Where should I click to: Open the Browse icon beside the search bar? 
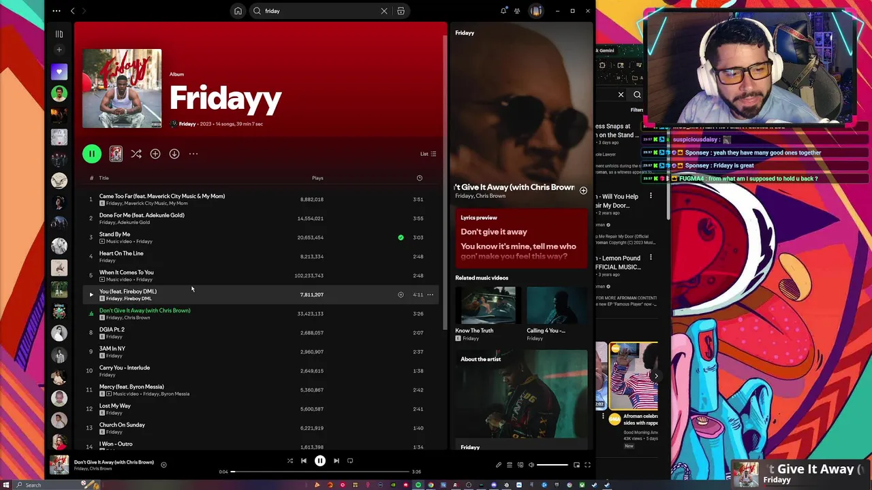click(x=401, y=11)
